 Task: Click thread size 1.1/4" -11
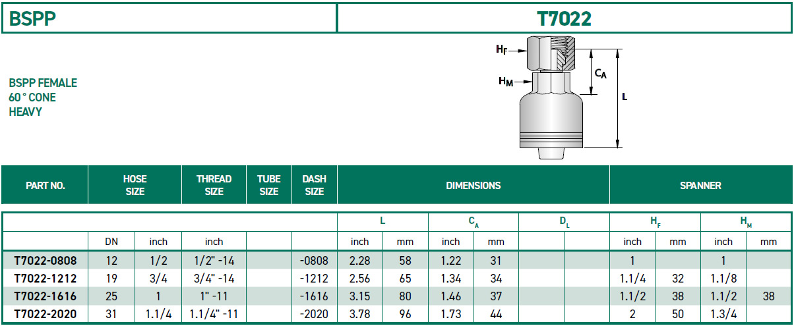[x=214, y=314]
